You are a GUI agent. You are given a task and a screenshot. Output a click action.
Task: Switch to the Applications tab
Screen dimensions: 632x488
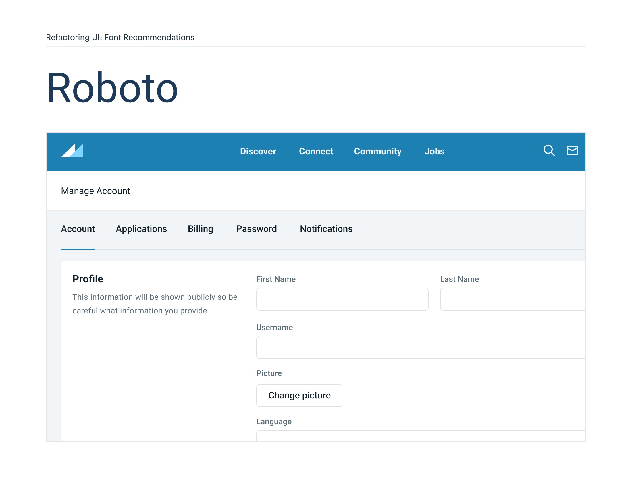coord(141,229)
